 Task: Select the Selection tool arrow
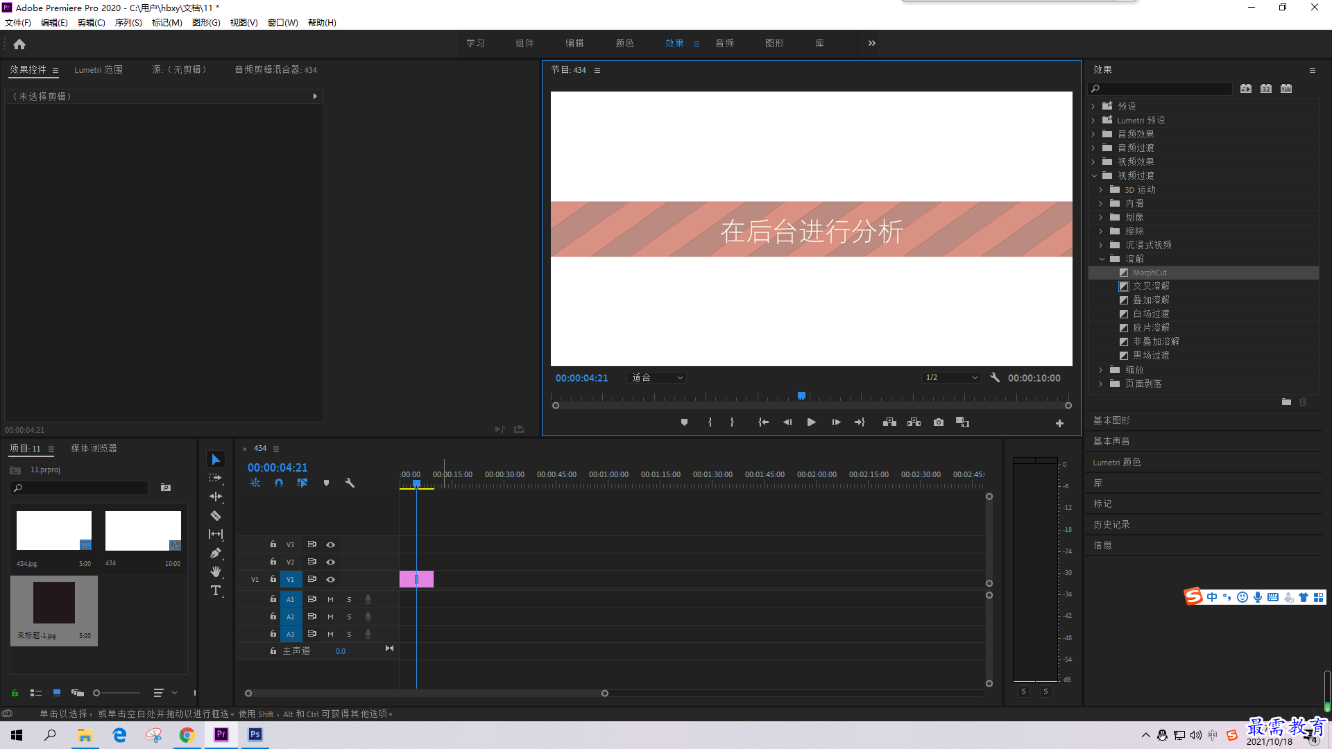pyautogui.click(x=216, y=460)
